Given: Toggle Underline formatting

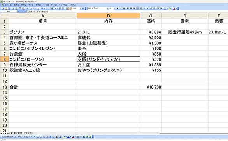Looking at the screenshot, I should point(124,9).
